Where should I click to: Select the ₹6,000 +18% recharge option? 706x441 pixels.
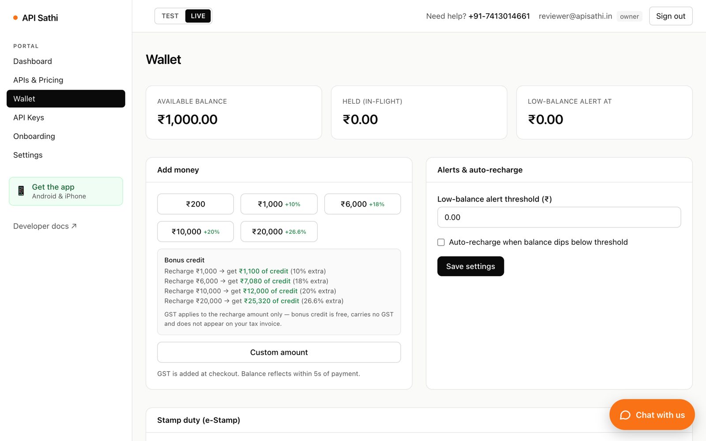pos(362,204)
